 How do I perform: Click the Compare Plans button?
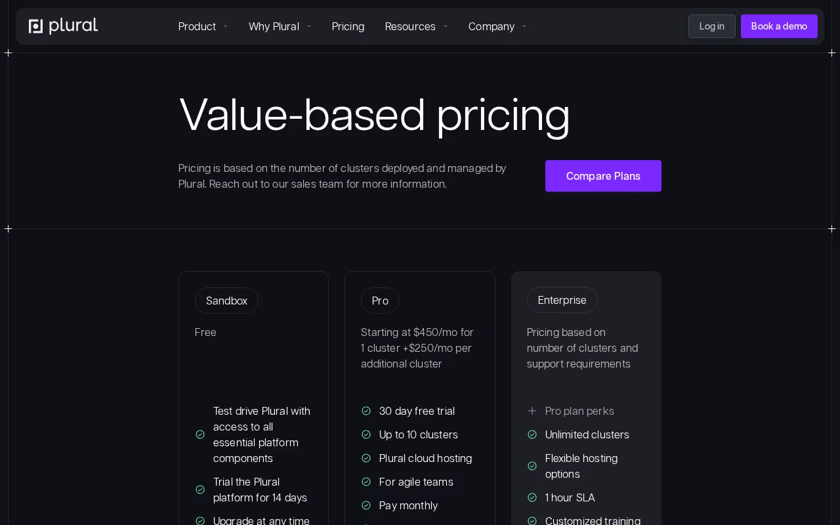pyautogui.click(x=603, y=176)
